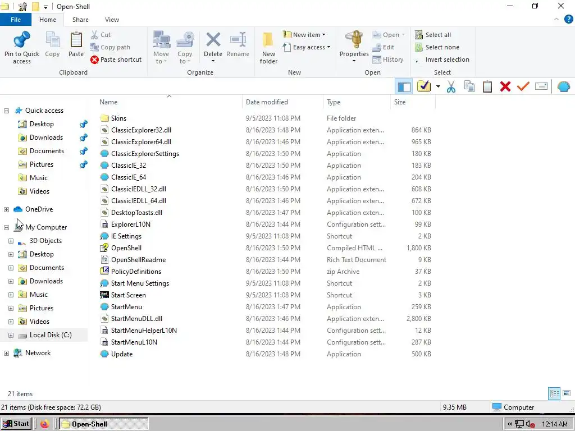This screenshot has width=575, height=431.
Task: Click the ribbon Copy icon
Action: coord(52,40)
